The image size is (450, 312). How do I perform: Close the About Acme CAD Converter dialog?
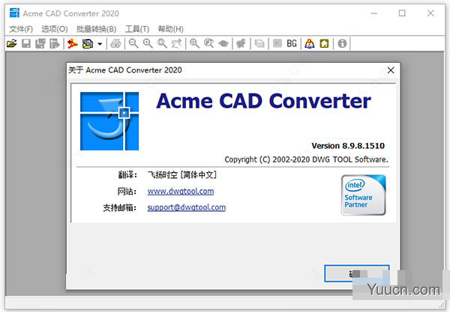(x=391, y=70)
